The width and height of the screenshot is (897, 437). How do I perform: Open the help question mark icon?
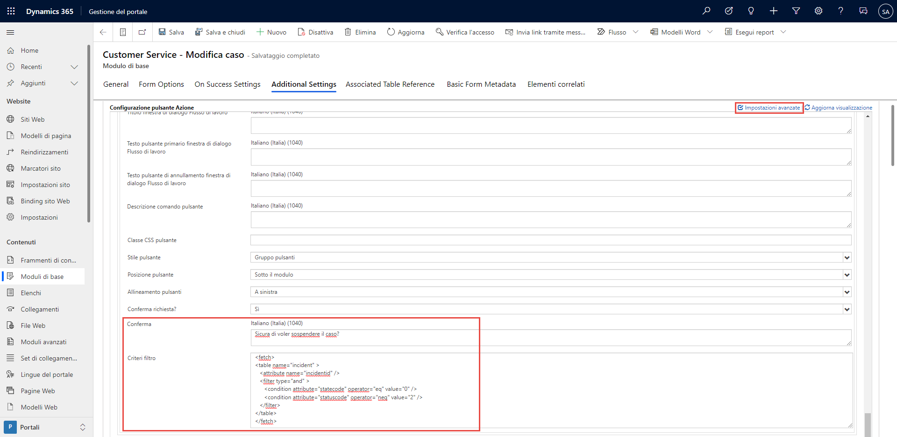pyautogui.click(x=840, y=11)
